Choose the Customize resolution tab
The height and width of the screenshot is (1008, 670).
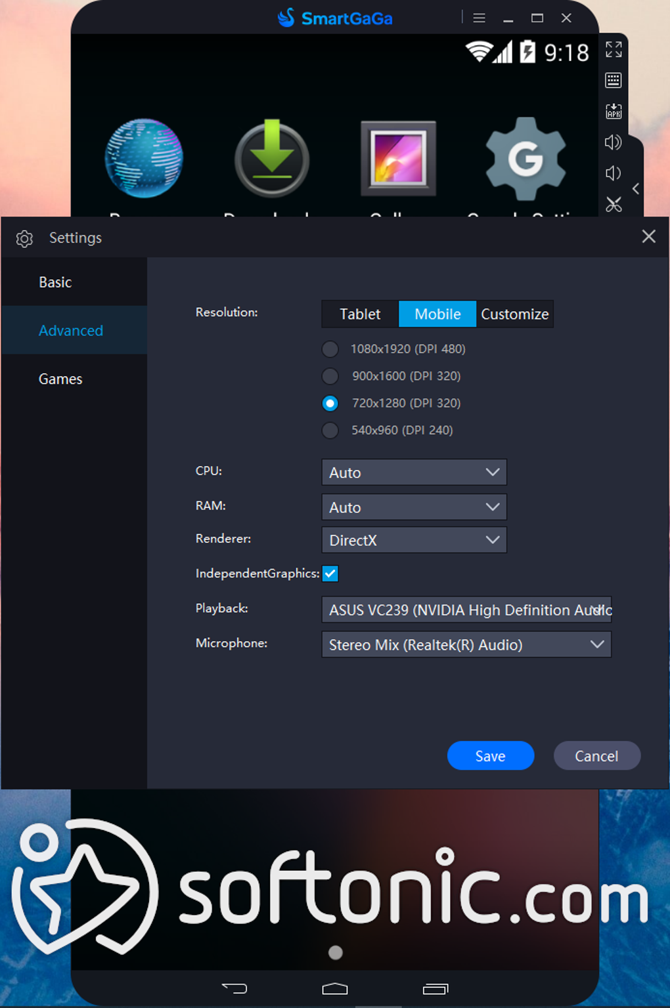[514, 314]
